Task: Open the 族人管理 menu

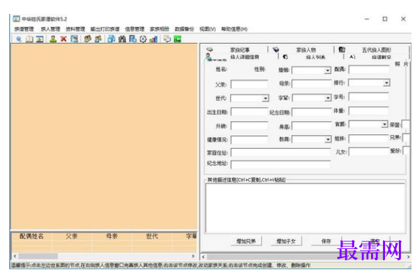Action: [x=50, y=29]
